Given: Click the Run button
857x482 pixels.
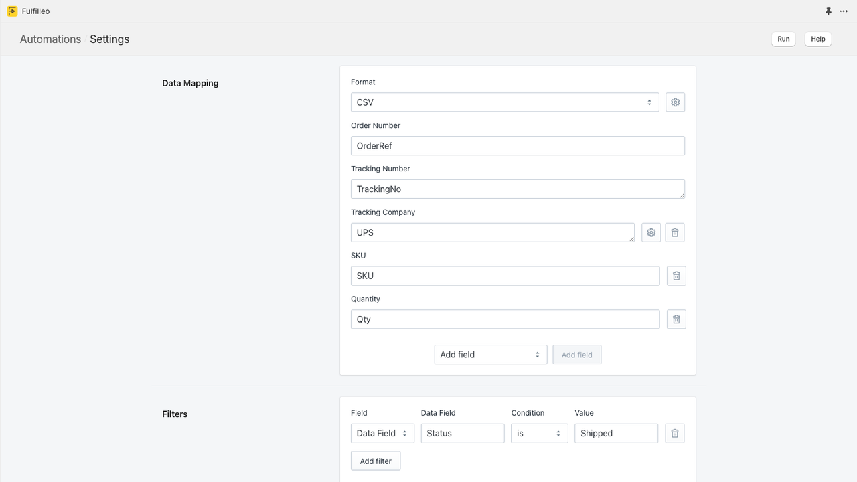Looking at the screenshot, I should [783, 39].
